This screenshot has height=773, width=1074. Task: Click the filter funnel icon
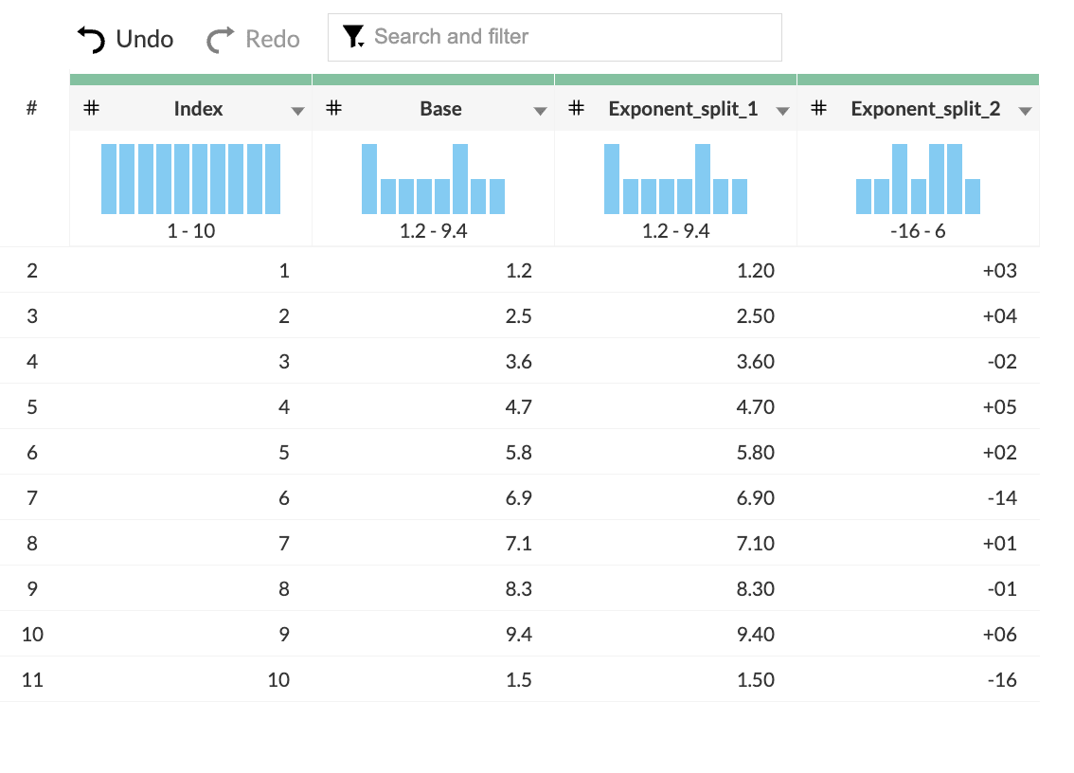353,36
